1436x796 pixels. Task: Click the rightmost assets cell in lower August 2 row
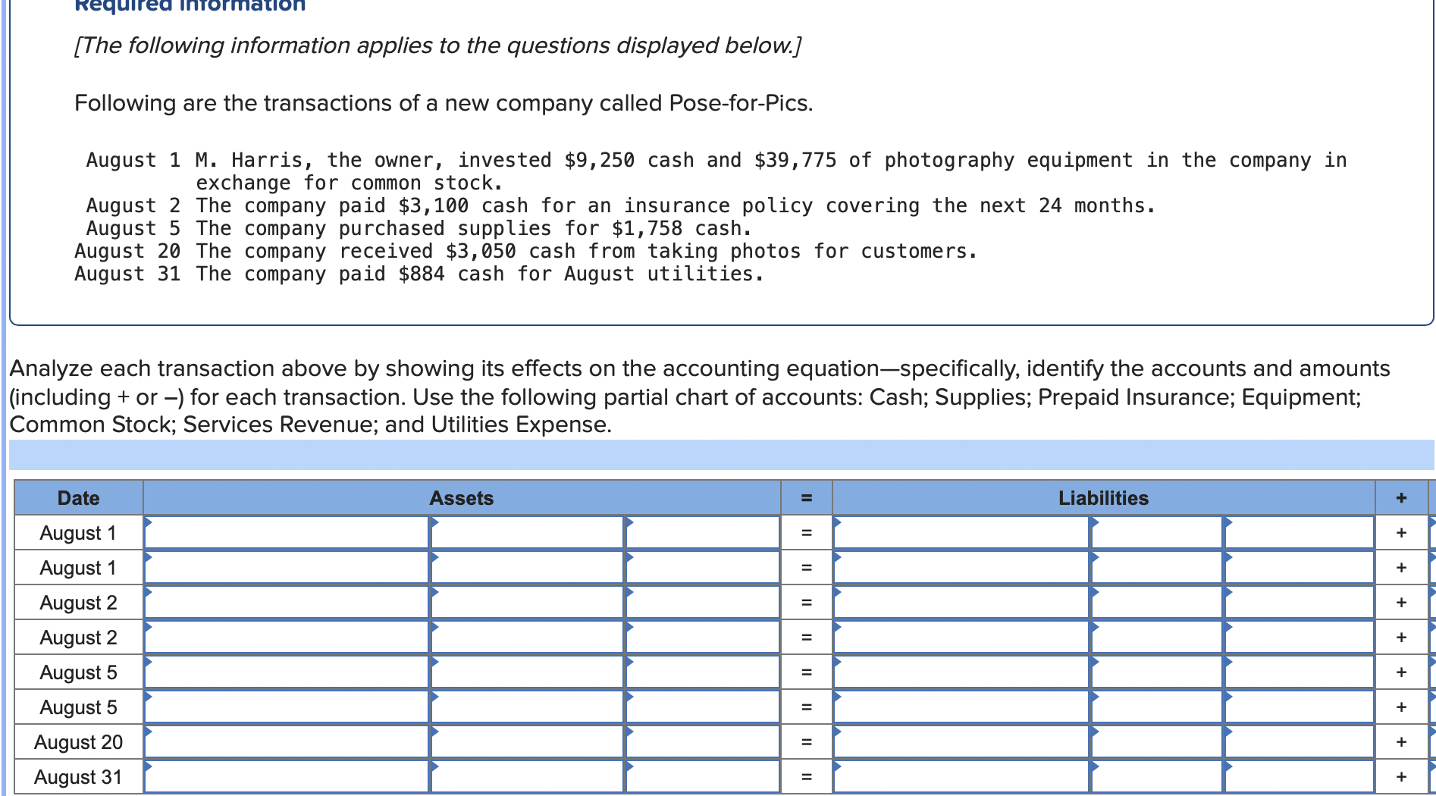[x=703, y=637]
